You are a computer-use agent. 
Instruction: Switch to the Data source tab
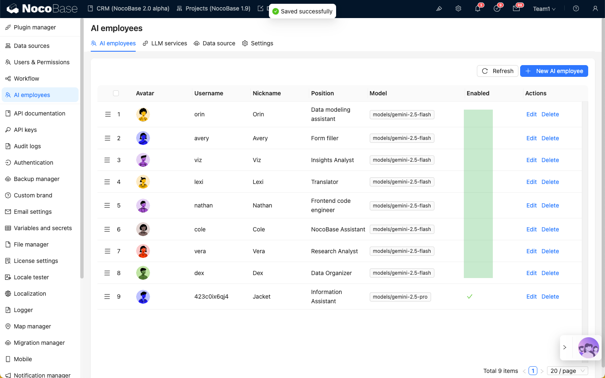[x=214, y=43]
